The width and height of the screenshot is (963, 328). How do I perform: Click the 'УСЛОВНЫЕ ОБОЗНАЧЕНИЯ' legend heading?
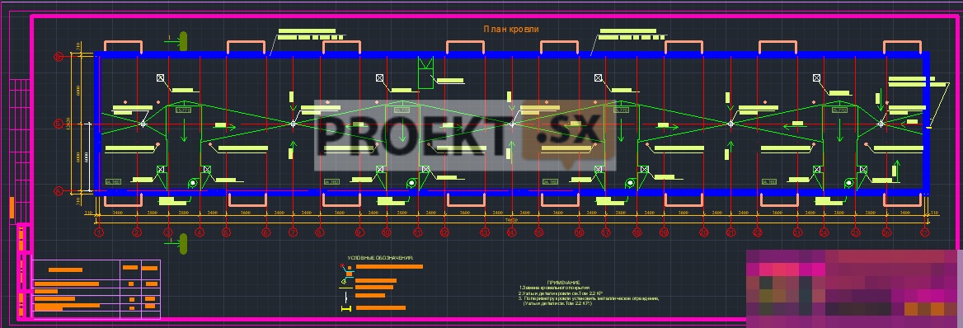[381, 258]
